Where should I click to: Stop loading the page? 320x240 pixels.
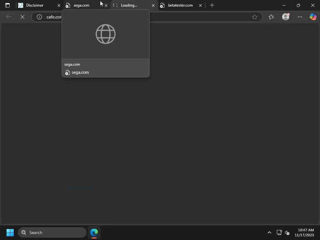click(22, 17)
